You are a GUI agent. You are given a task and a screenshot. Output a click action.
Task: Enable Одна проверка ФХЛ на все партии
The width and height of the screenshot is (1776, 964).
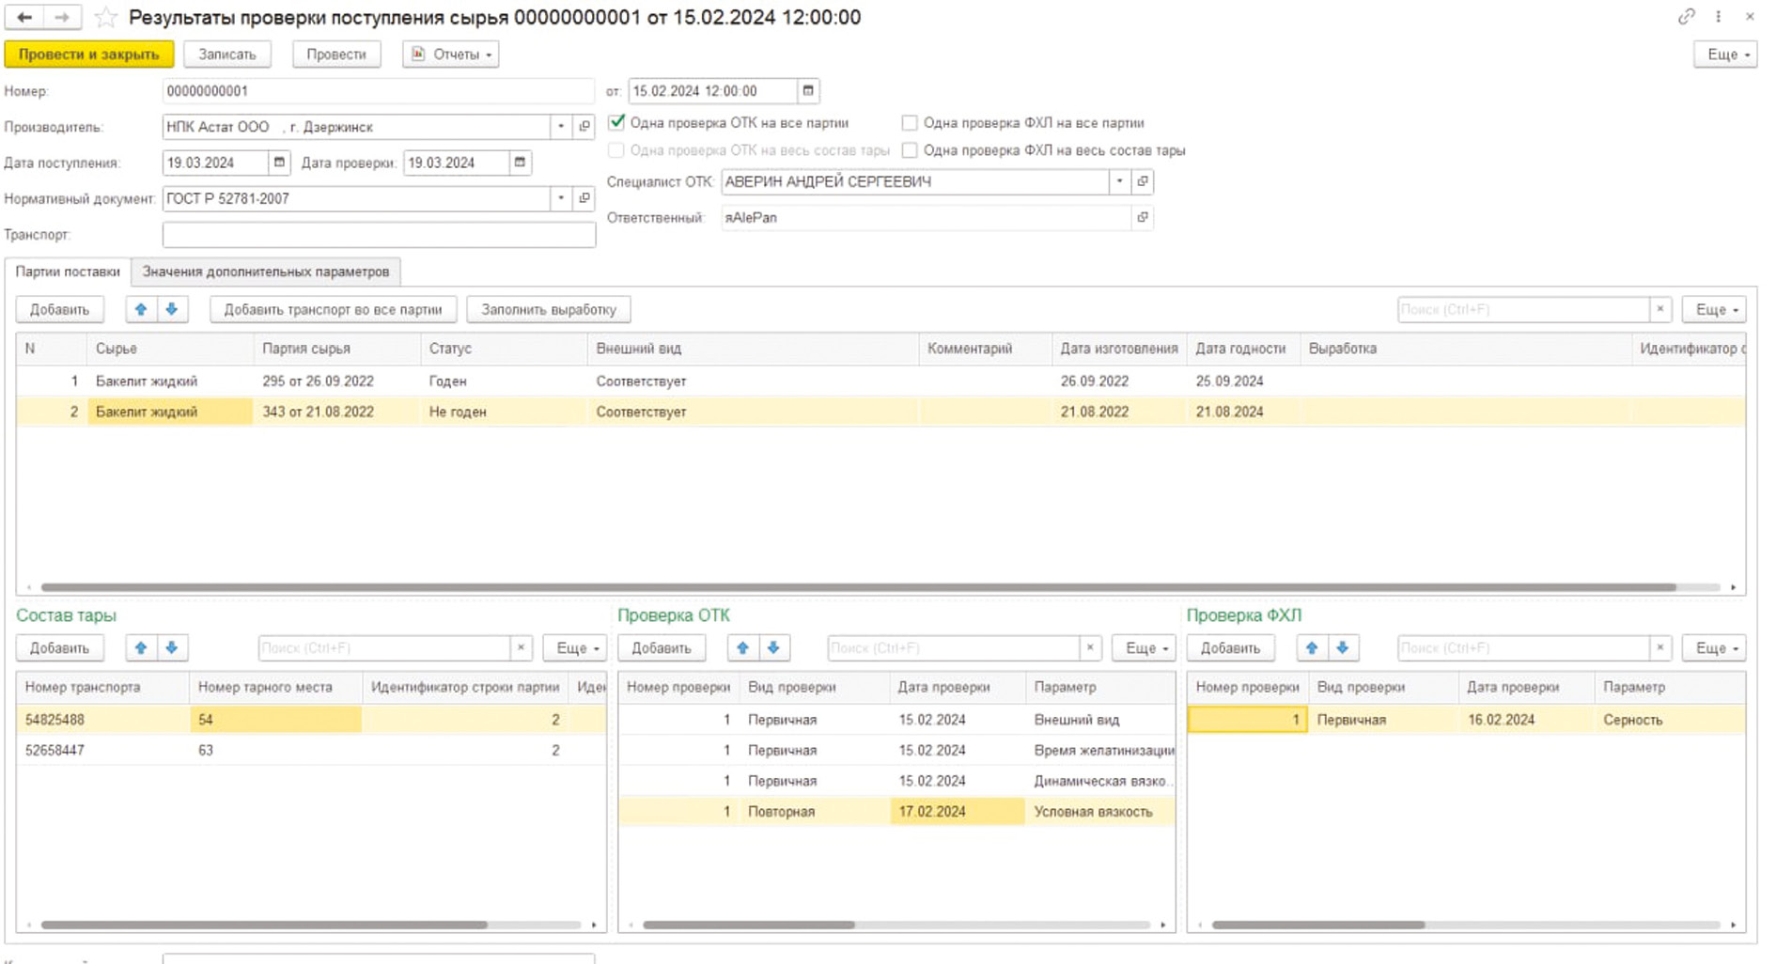pyautogui.click(x=910, y=123)
